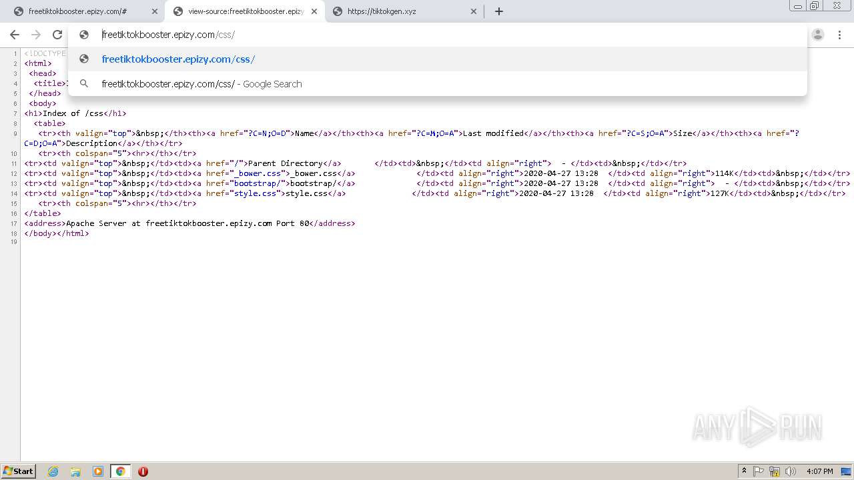
Task: Select the "Index of /css" heading text
Action: click(x=73, y=113)
